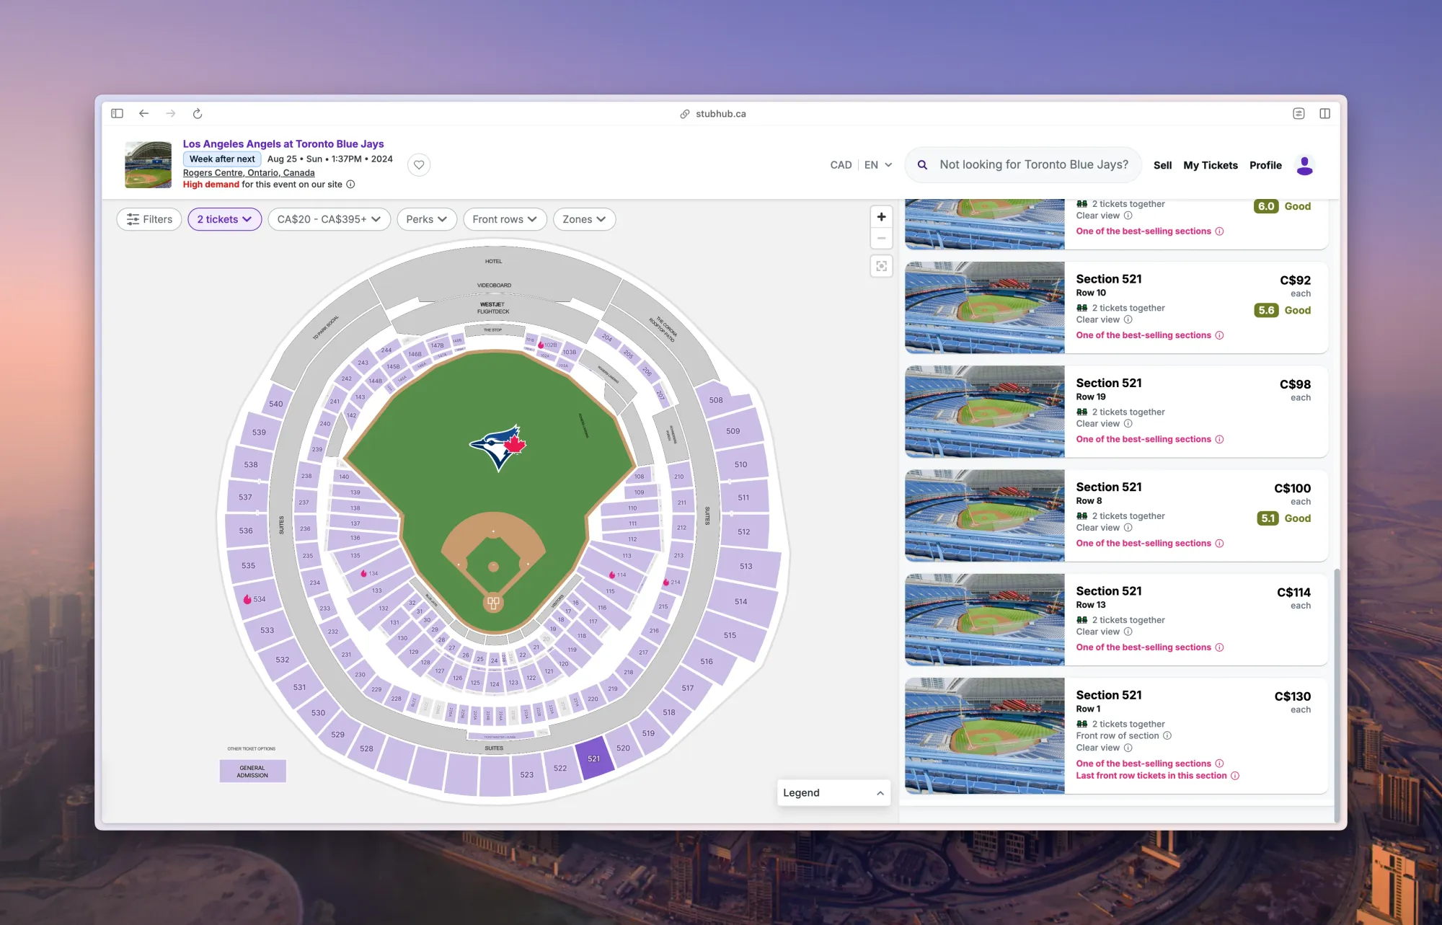Select section 534 flame marker on map
Viewport: 1442px width, 925px height.
point(247,599)
